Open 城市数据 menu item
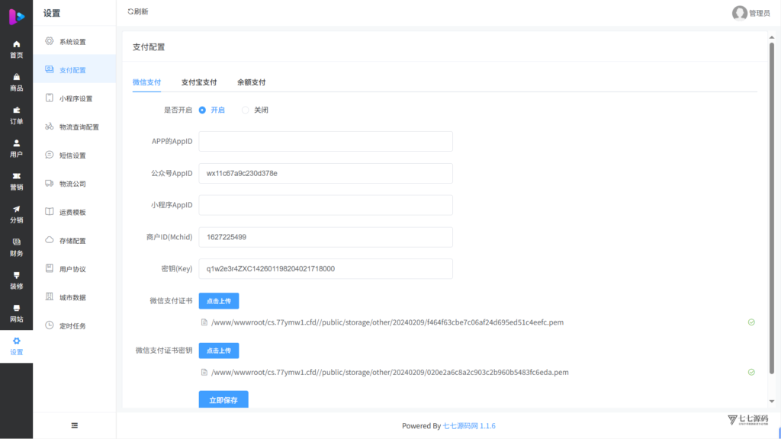 pyautogui.click(x=75, y=297)
